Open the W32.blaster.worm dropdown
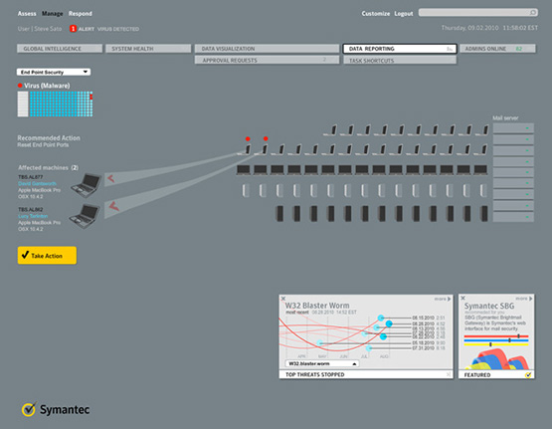The width and height of the screenshot is (552, 429). tap(322, 363)
